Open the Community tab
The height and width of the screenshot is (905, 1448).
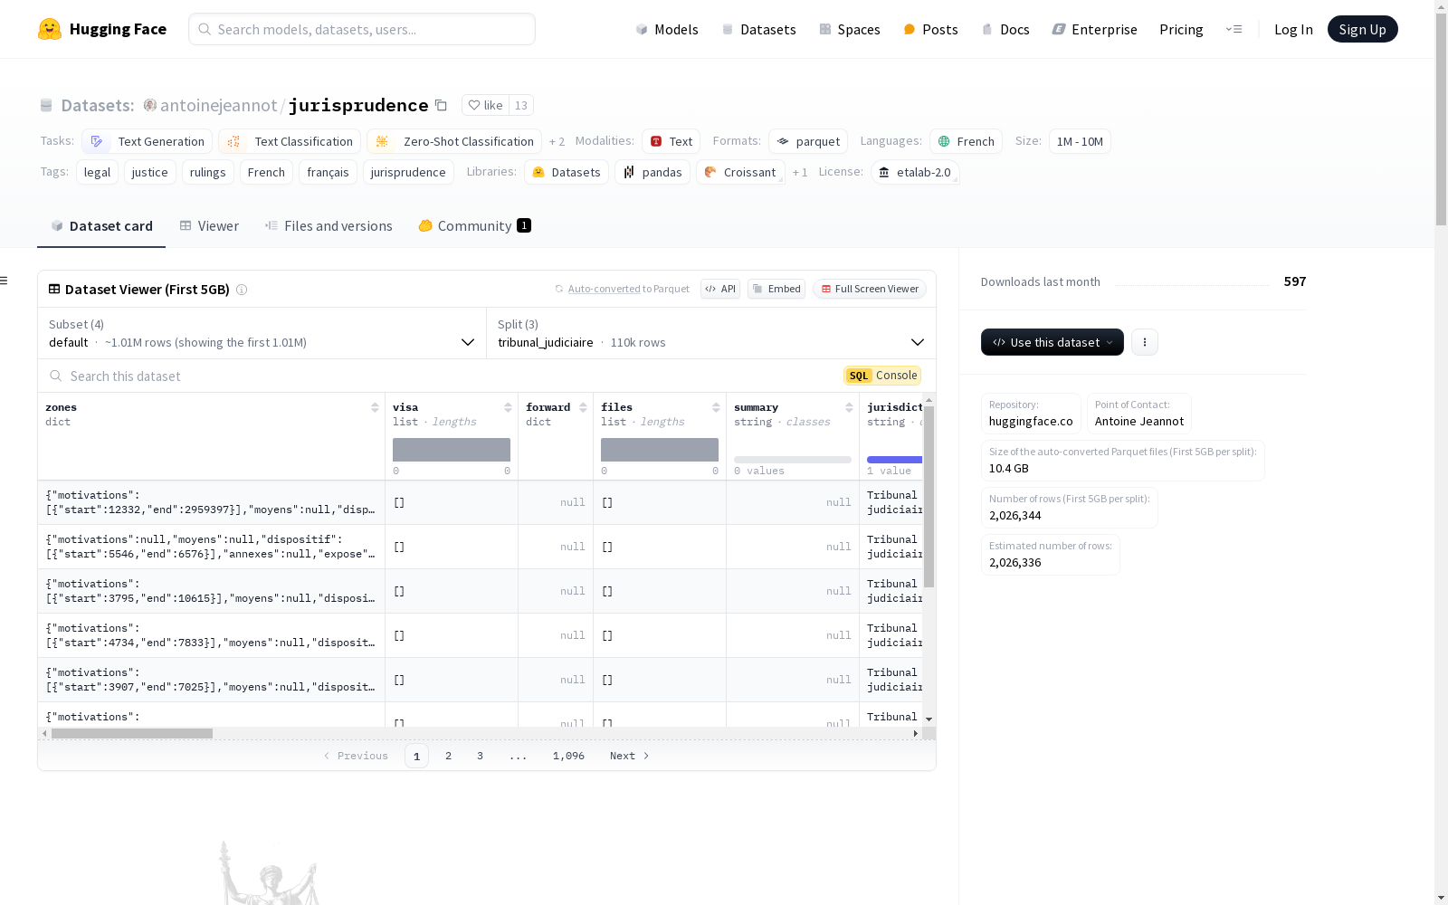[x=474, y=226]
